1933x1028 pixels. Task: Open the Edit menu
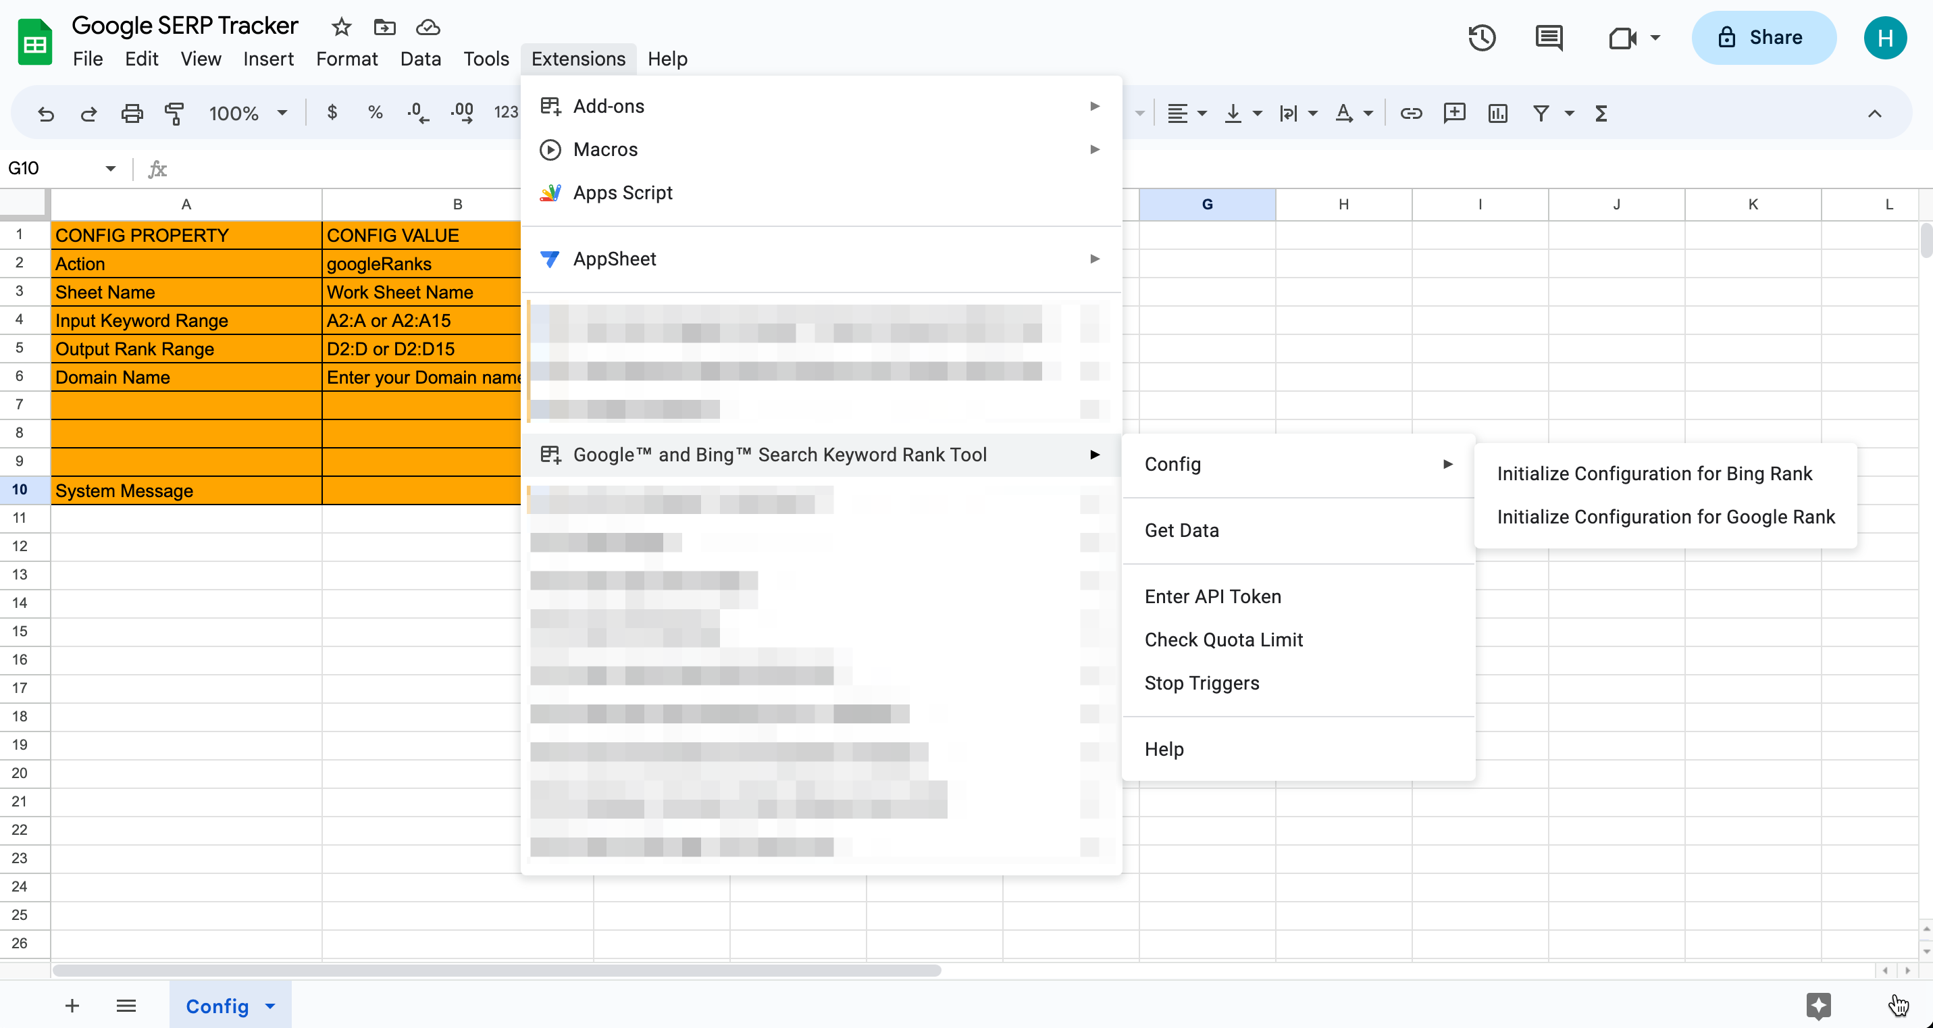pyautogui.click(x=142, y=59)
